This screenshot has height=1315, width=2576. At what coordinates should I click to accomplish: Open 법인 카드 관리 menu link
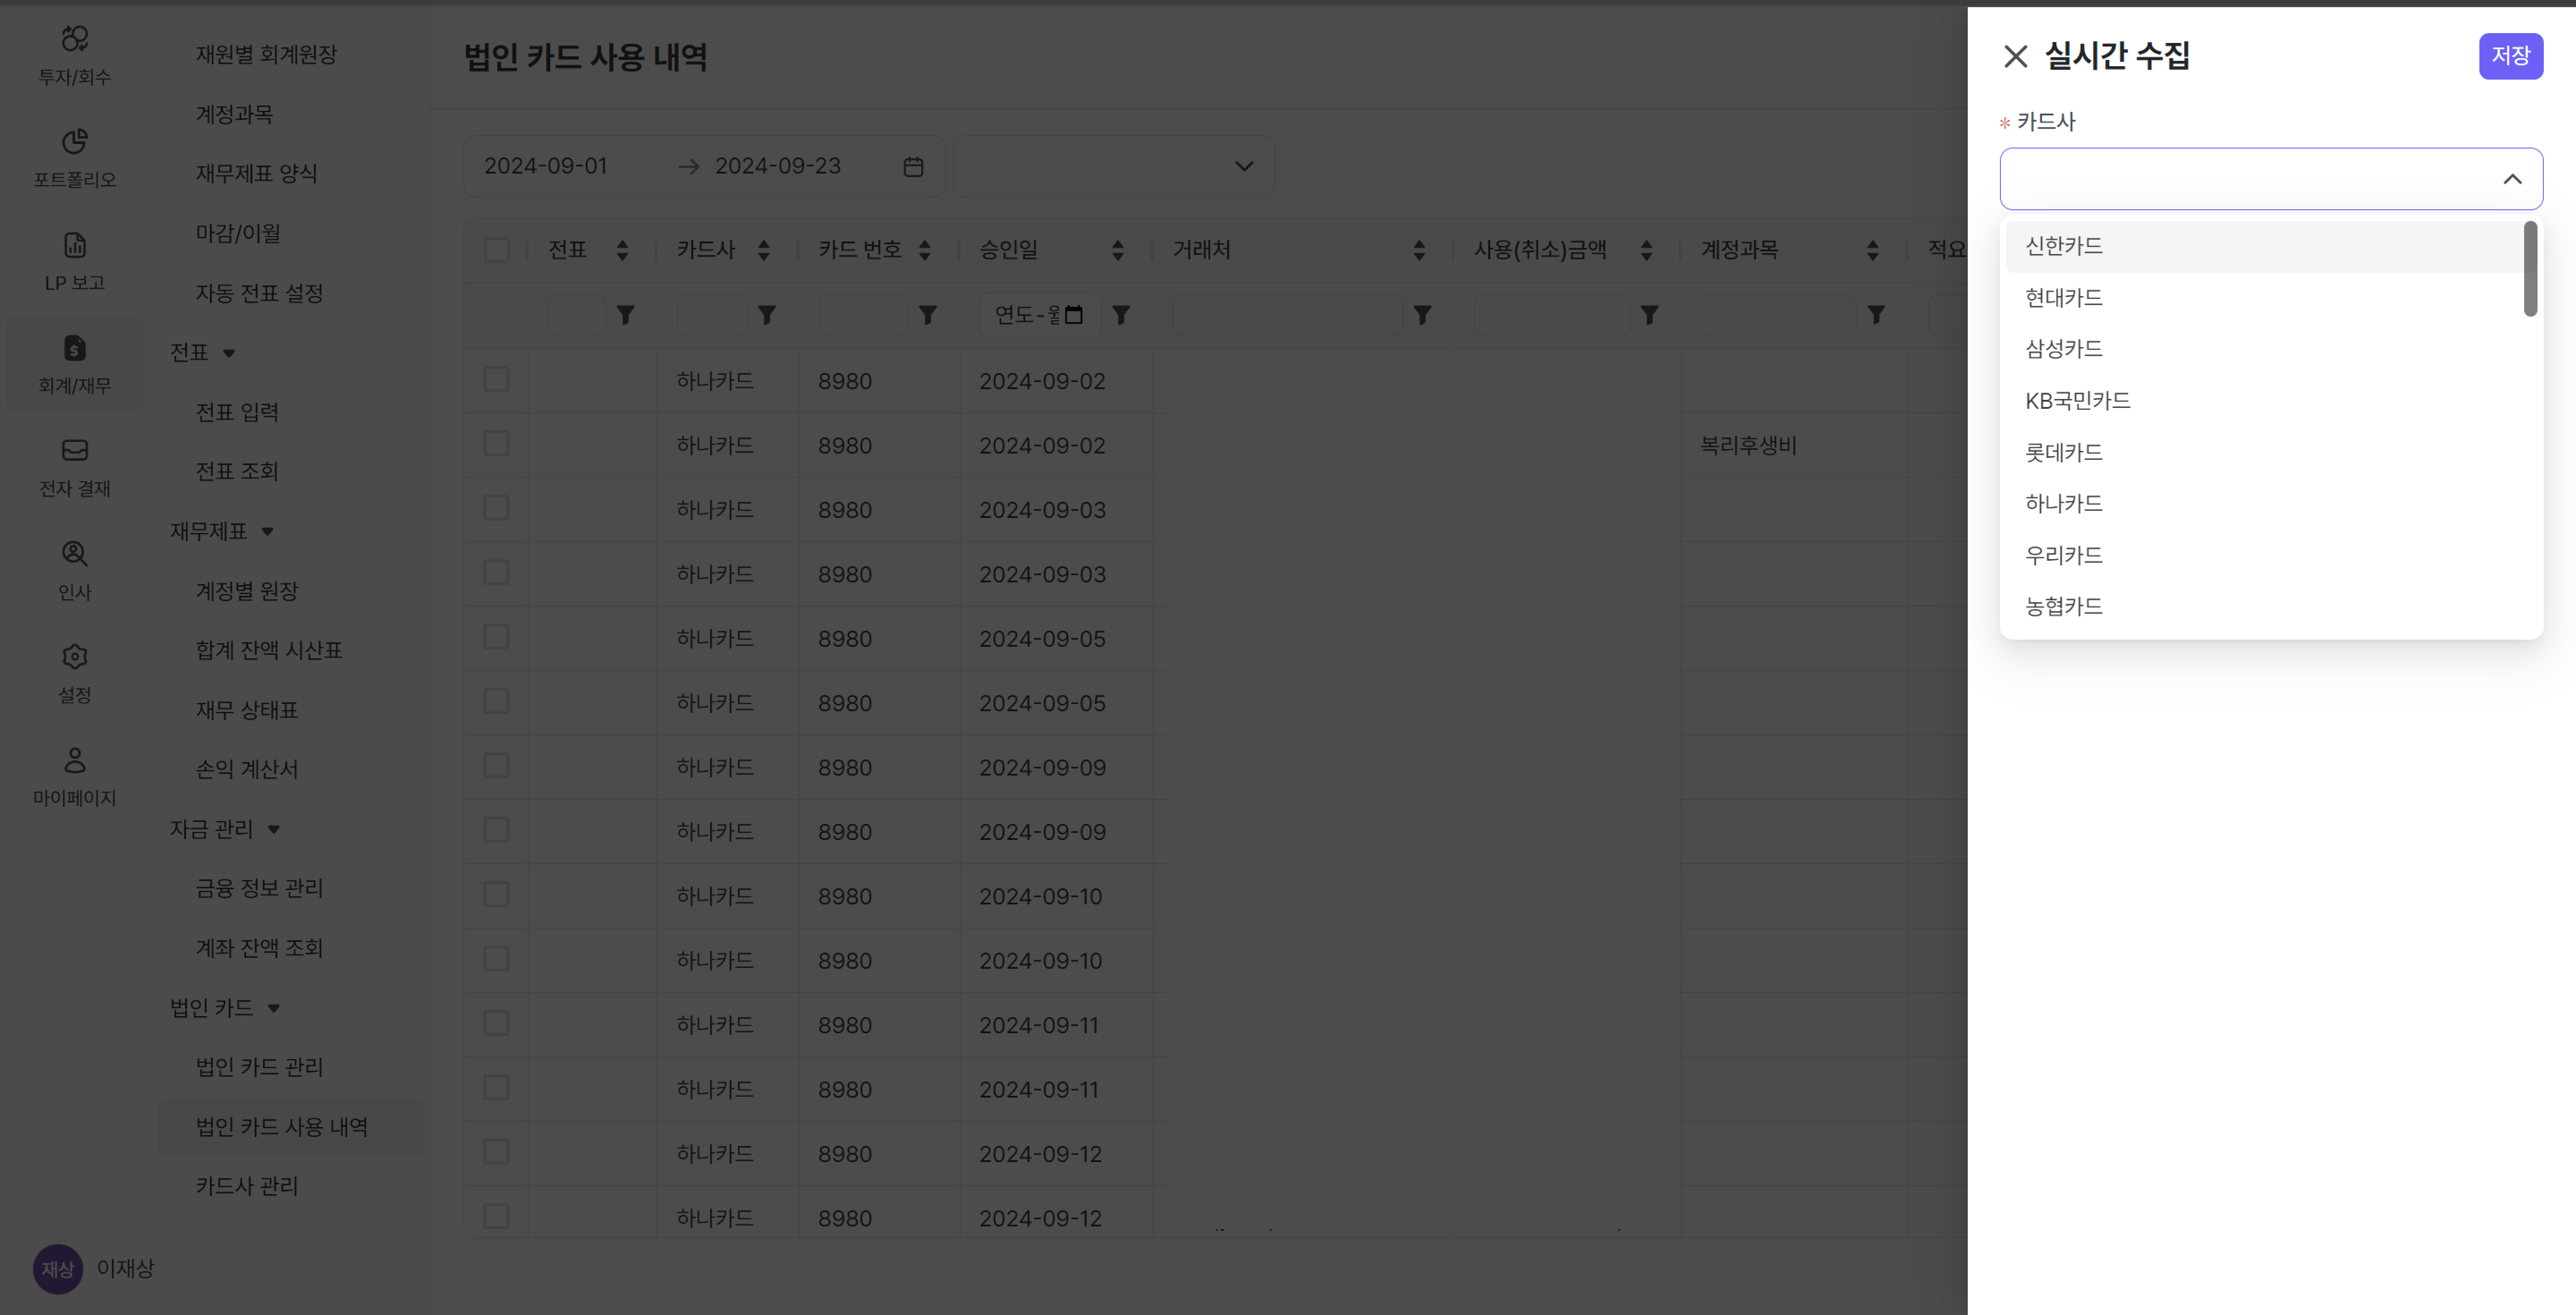259,1067
